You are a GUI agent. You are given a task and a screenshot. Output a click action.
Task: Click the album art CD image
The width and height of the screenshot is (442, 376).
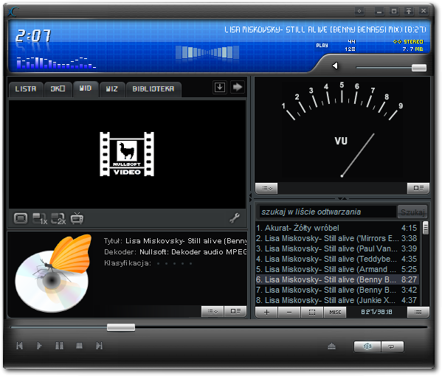54,274
